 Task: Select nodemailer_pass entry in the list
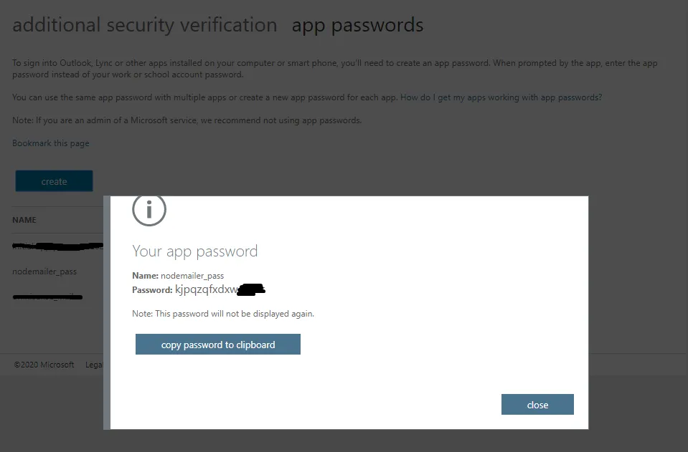(44, 271)
